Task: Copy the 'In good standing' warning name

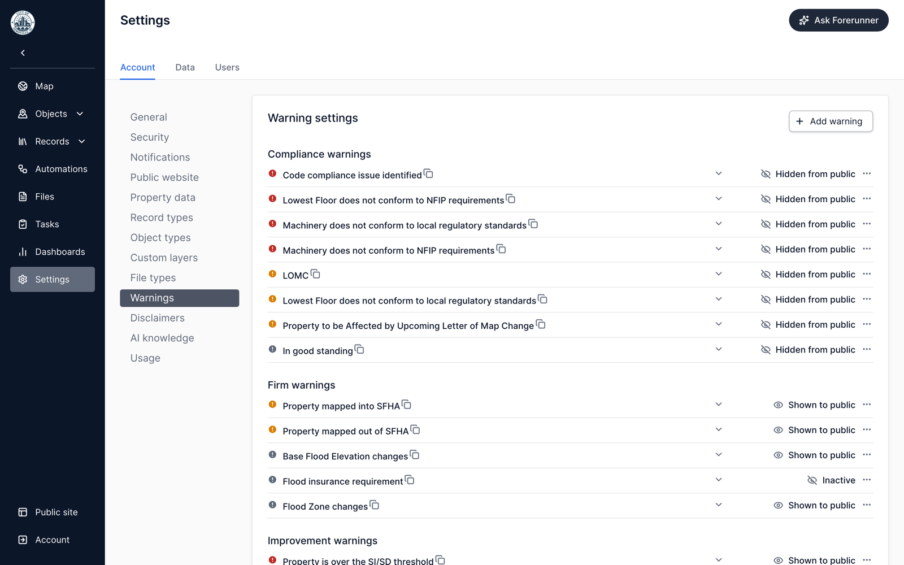Action: click(x=359, y=349)
